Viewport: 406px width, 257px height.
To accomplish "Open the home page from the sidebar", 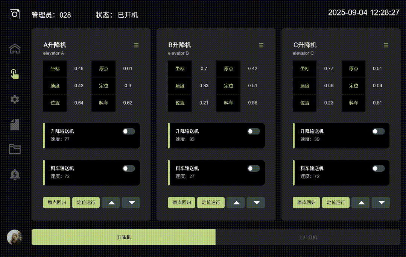I will click(14, 48).
